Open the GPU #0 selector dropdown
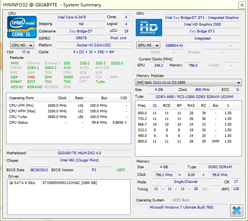 click(x=148, y=45)
